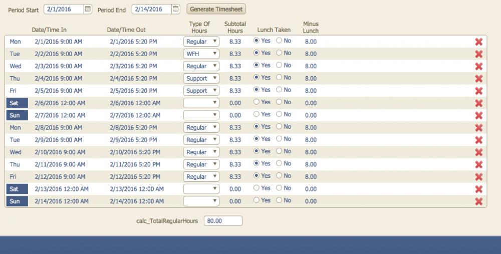Select No for lunch taken on Mon 2/1/2016
501x254 pixels.
(x=279, y=41)
